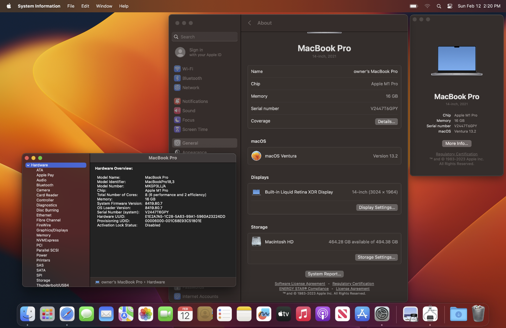Select Graphics/Displays in Hardware list

(x=52, y=230)
